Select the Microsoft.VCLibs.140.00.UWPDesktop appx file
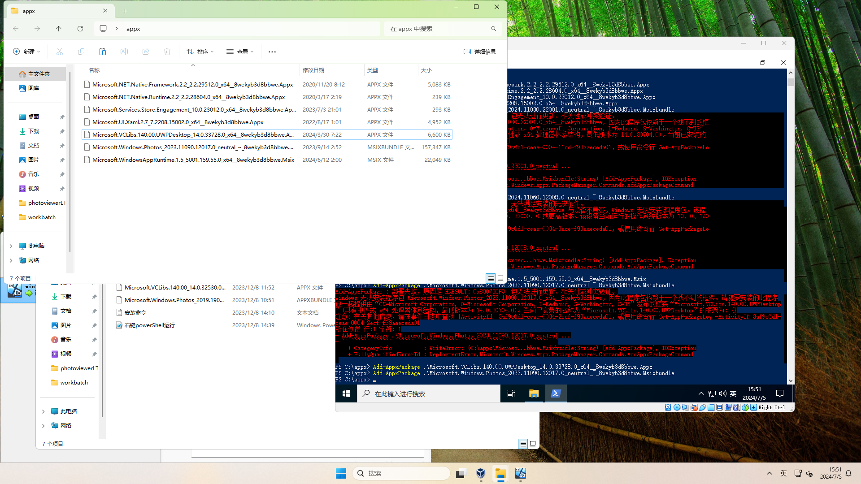The width and height of the screenshot is (861, 484). [x=193, y=134]
